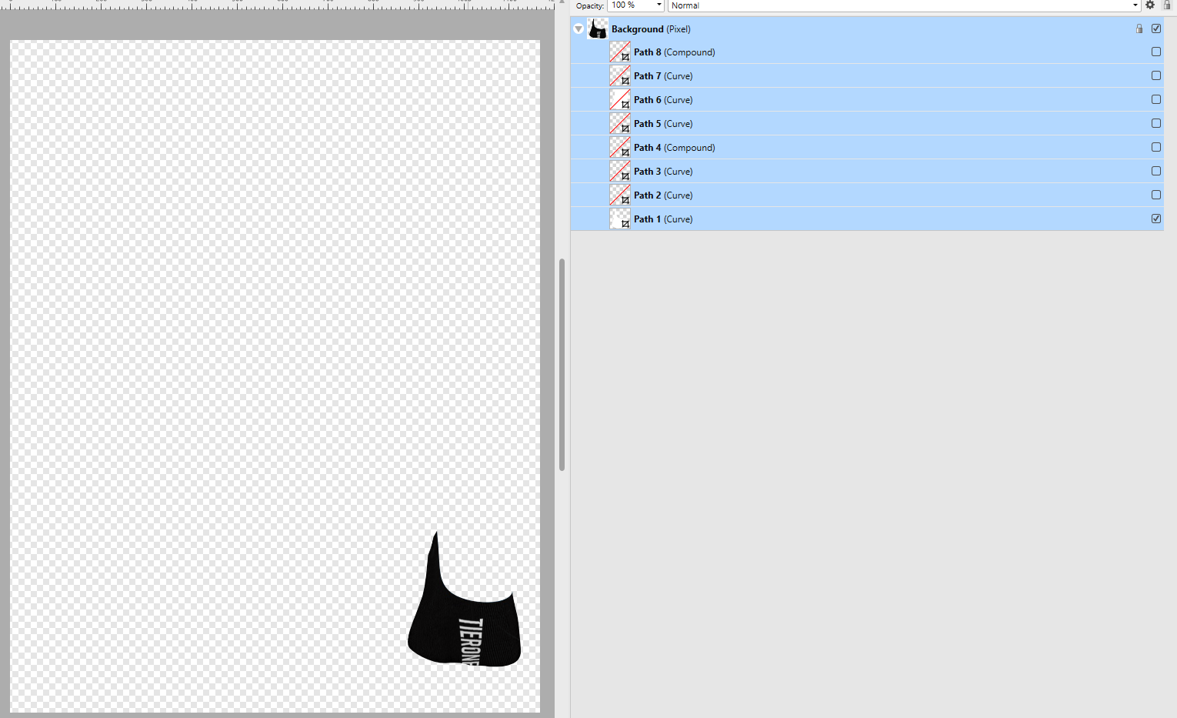
Task: Turn on Path 6 visibility
Action: [1156, 99]
